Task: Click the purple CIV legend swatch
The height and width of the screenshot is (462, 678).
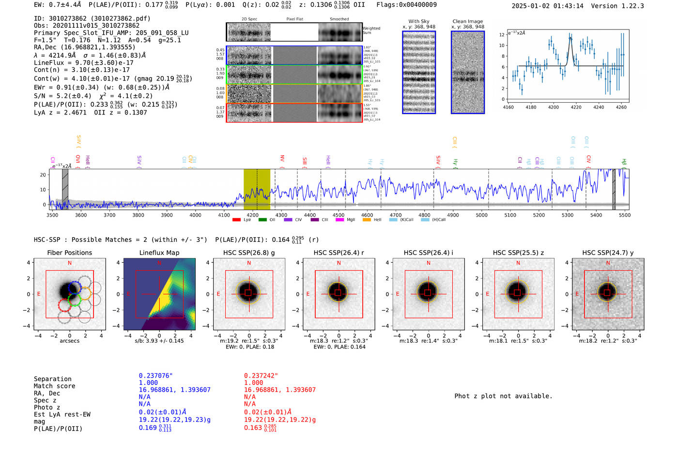Action: [288, 220]
